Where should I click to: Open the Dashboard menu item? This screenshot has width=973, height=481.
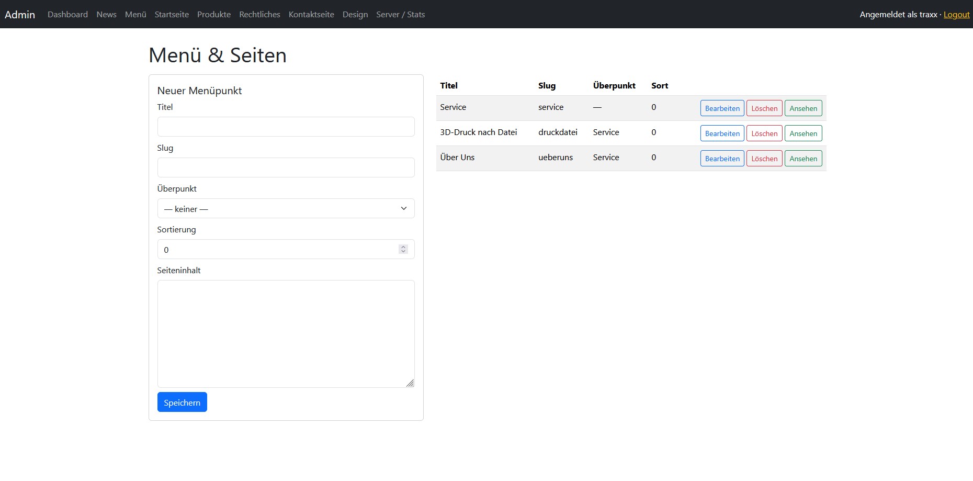tap(67, 14)
